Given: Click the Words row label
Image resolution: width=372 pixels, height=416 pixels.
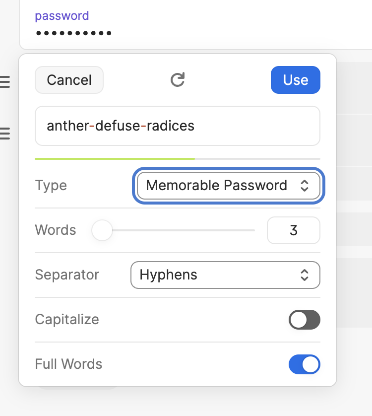Looking at the screenshot, I should tap(56, 230).
